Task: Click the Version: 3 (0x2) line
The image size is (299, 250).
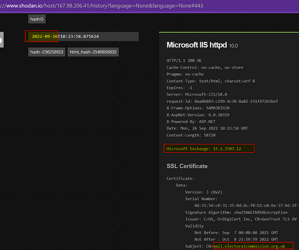Action: 204,192
